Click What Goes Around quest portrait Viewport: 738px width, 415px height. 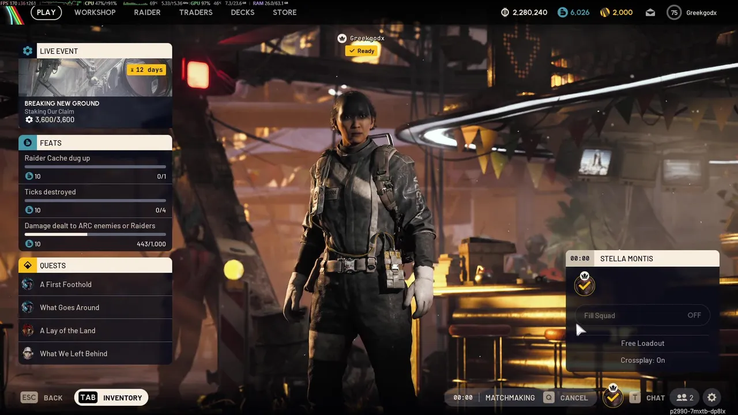click(x=28, y=307)
